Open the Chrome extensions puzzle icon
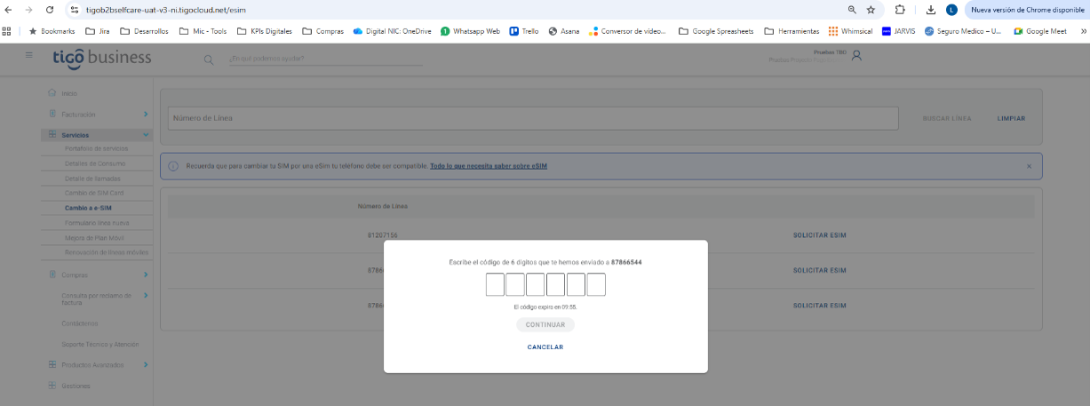1090x406 pixels. pyautogui.click(x=900, y=10)
